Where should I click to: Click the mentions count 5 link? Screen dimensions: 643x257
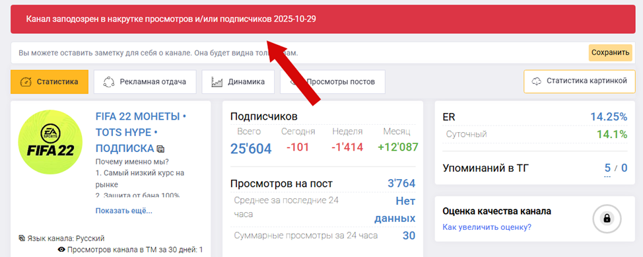(607, 168)
